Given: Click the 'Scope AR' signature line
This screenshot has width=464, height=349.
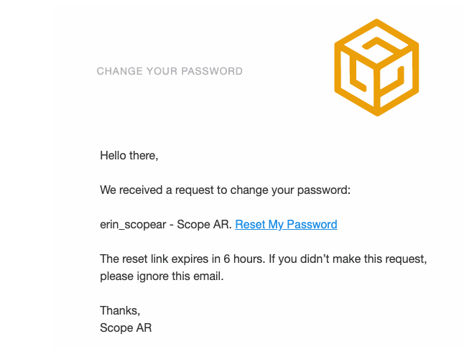Looking at the screenshot, I should coord(126,328).
